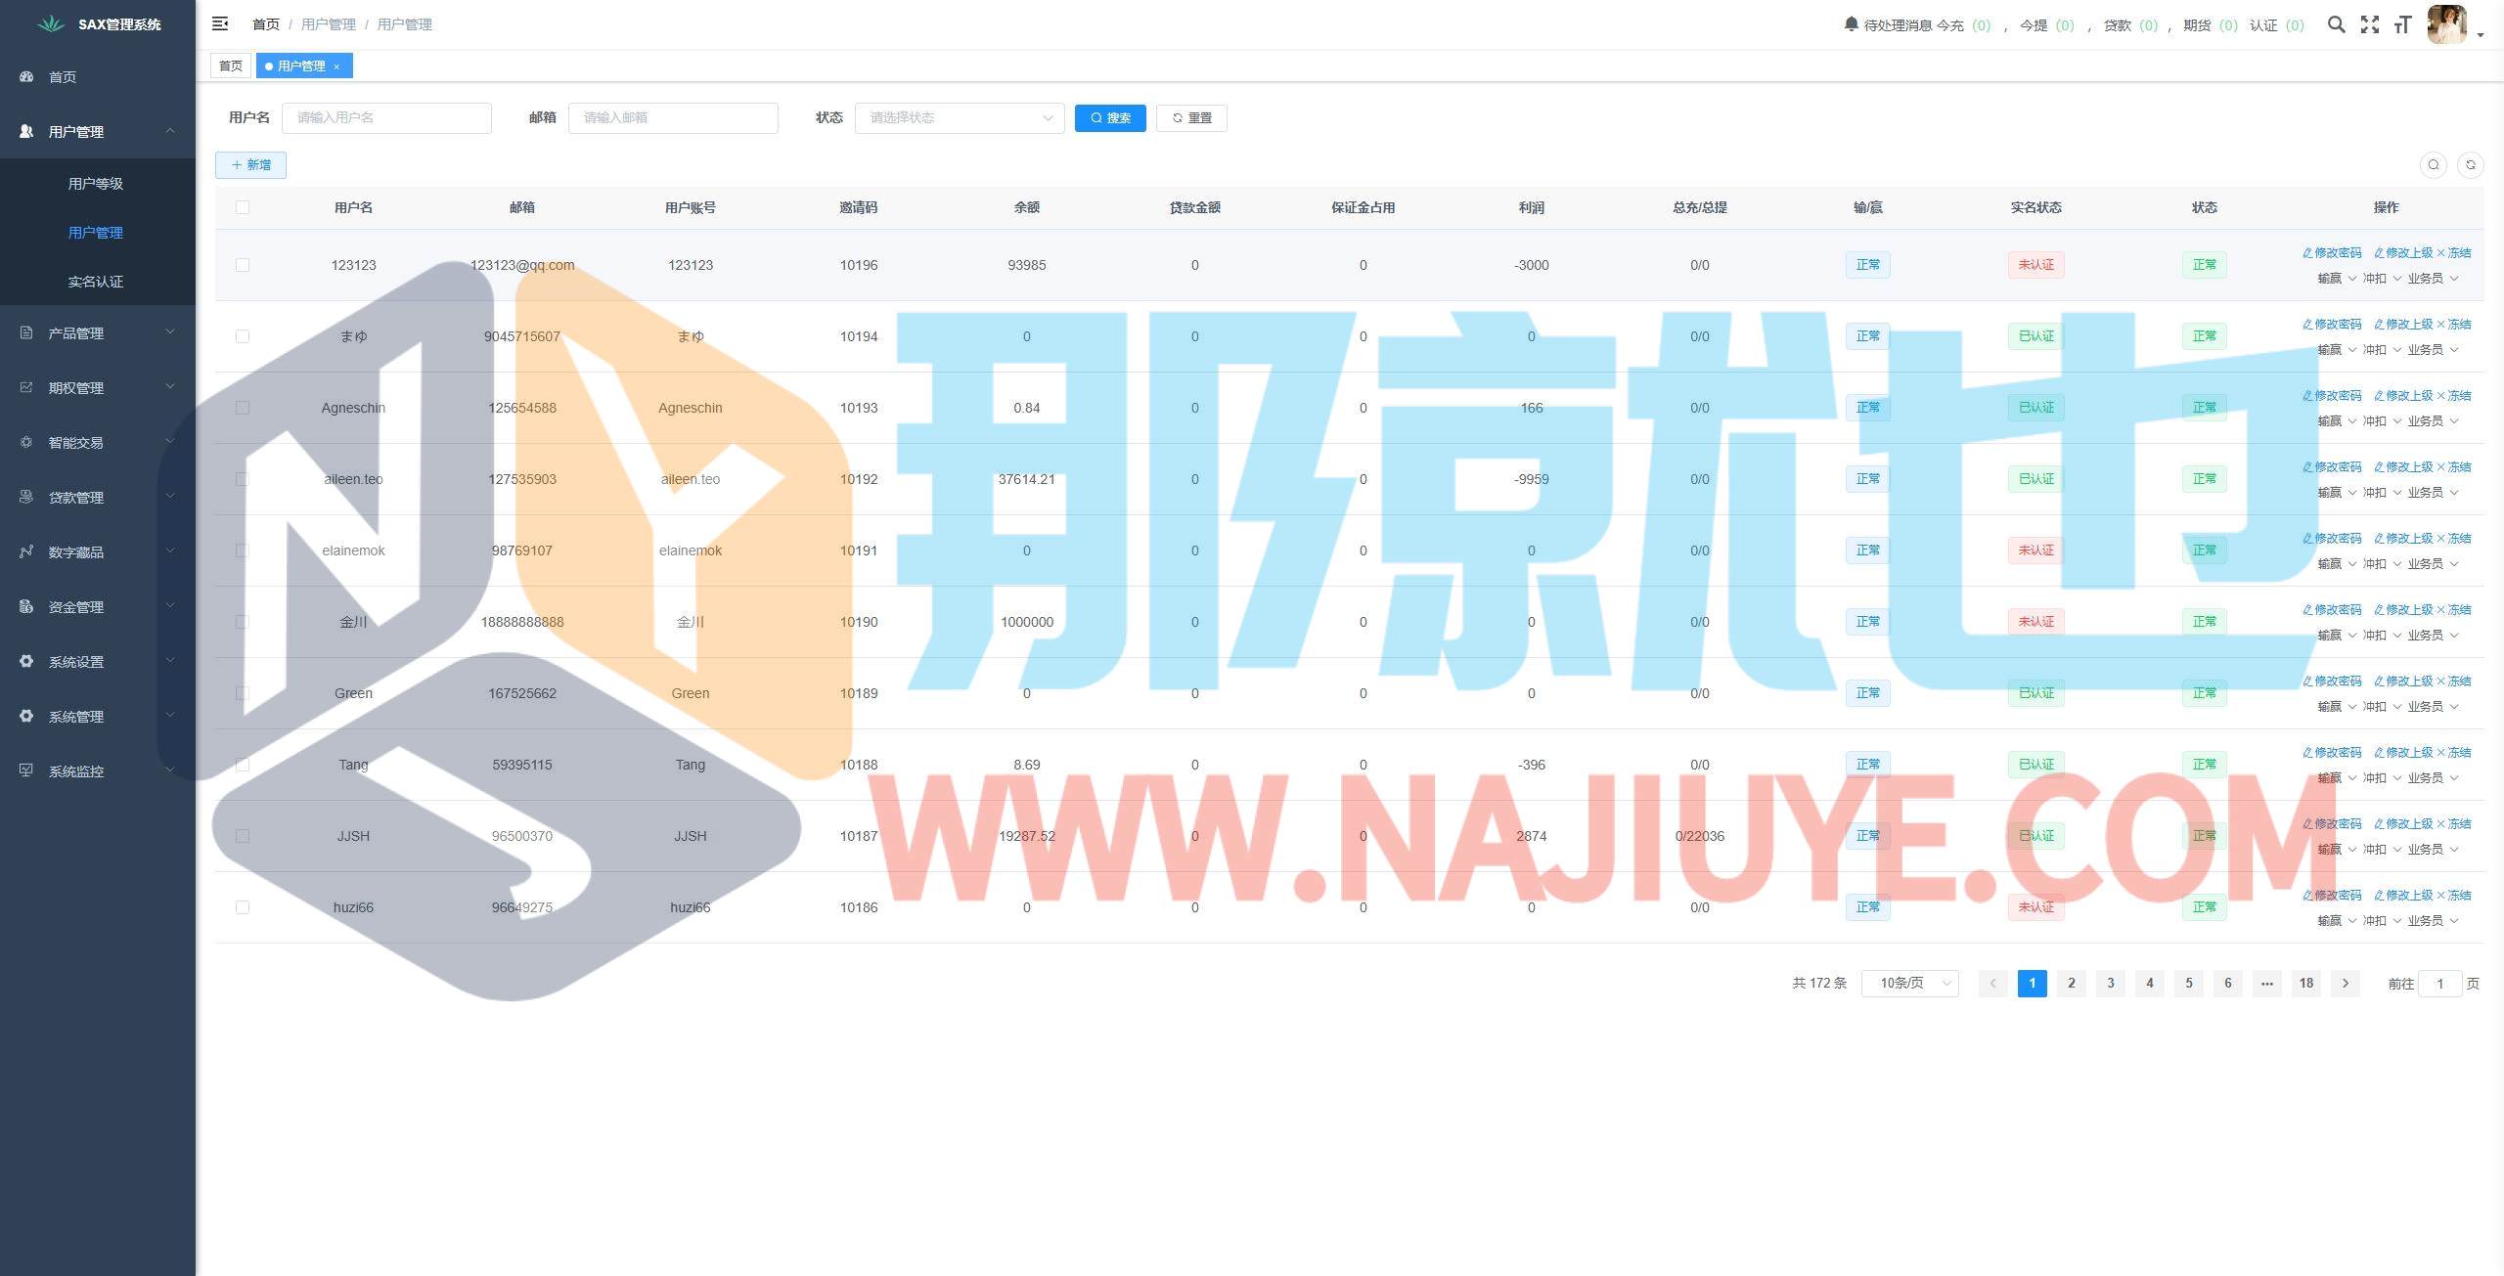Close the 用户管理 tab with x icon
Image resolution: width=2504 pixels, height=1276 pixels.
336,66
